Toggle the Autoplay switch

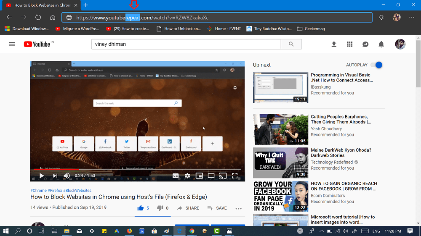[x=376, y=65]
